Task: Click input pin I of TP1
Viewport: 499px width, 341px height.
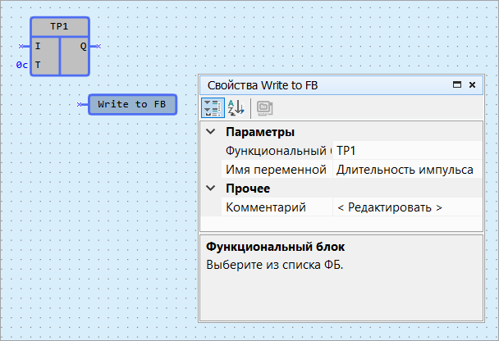Action: [x=38, y=47]
